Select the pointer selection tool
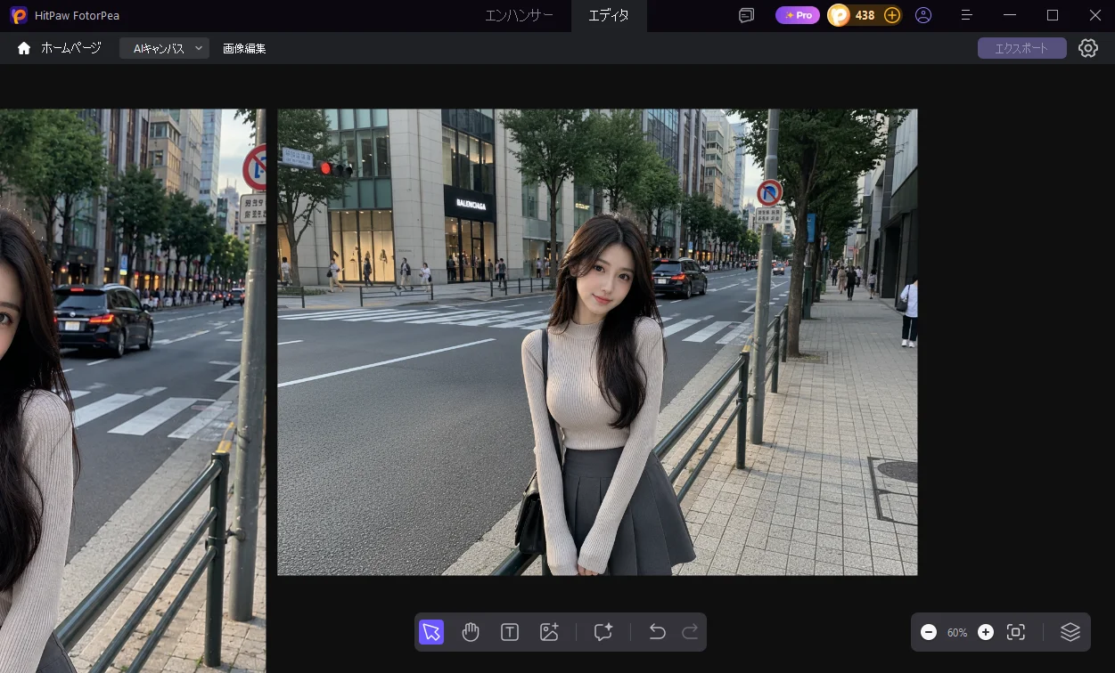Viewport: 1115px width, 673px height. (431, 632)
